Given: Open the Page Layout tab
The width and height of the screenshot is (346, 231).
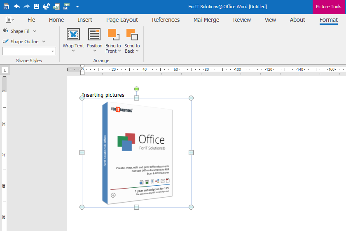Looking at the screenshot, I should (122, 20).
